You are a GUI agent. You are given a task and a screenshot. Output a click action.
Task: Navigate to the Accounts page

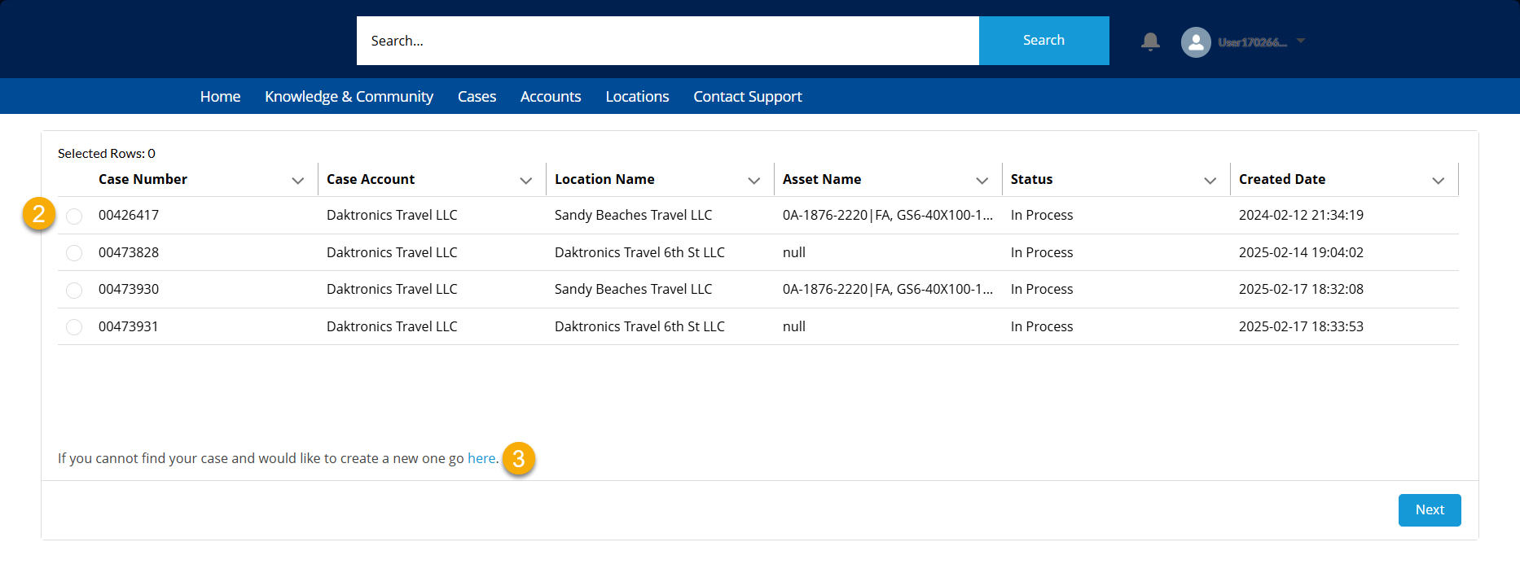pos(551,97)
